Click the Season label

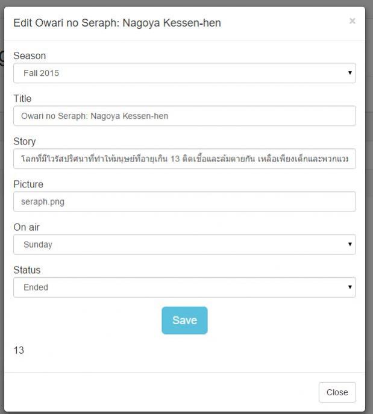click(x=30, y=55)
